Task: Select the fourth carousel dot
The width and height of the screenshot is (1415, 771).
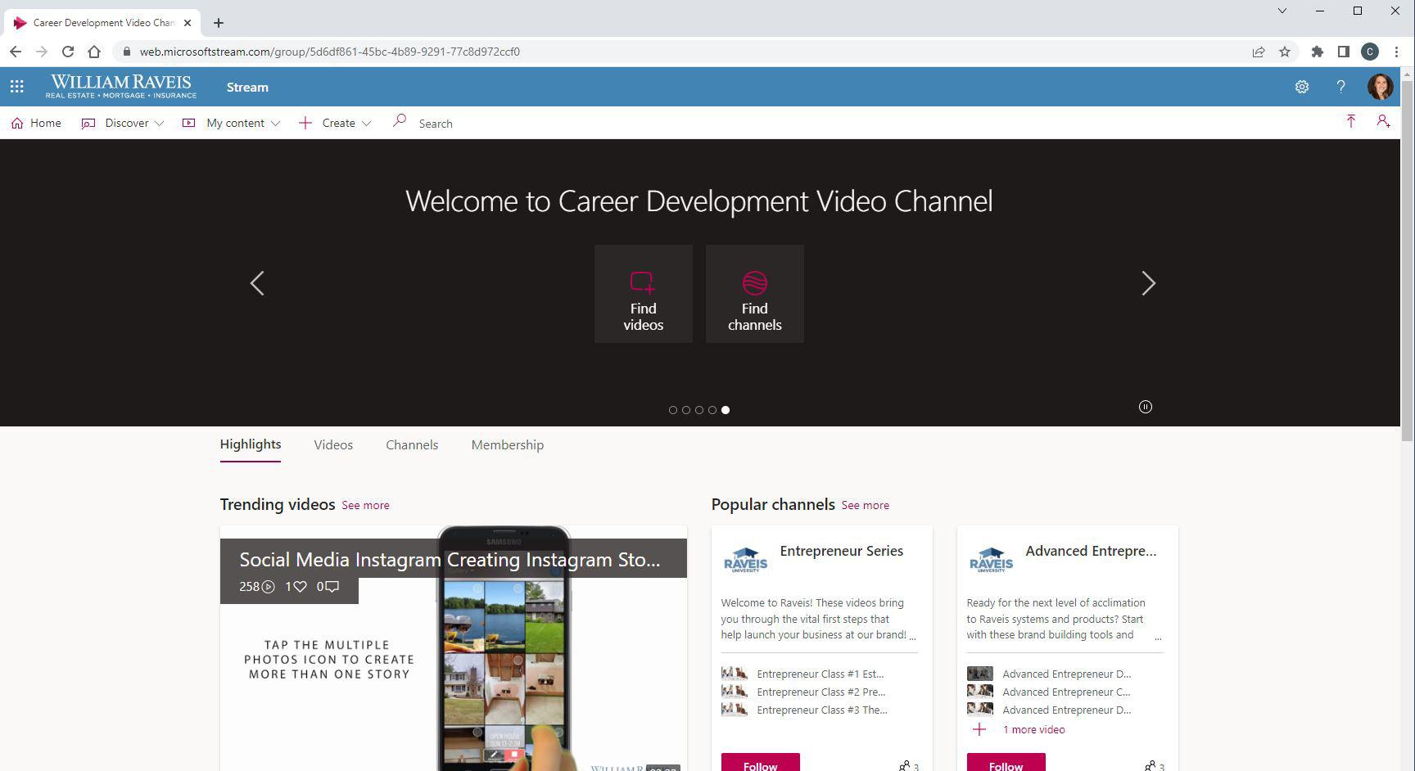Action: point(712,410)
